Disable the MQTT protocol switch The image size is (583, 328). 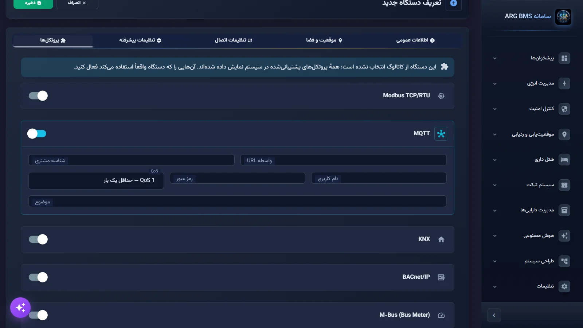(x=37, y=134)
